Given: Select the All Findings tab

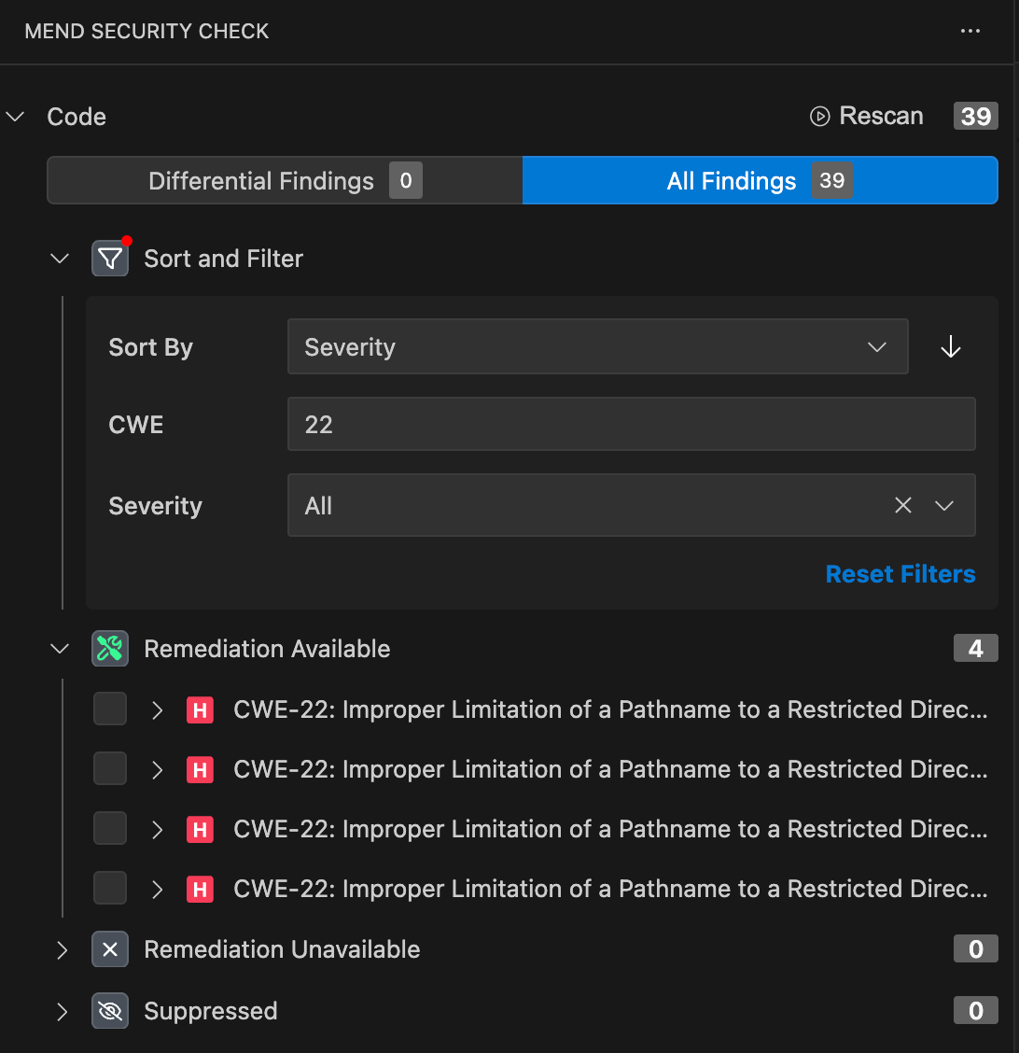Looking at the screenshot, I should click(759, 181).
